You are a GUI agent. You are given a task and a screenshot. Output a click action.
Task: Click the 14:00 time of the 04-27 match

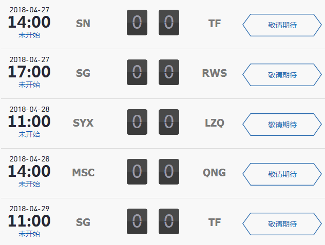(29, 23)
